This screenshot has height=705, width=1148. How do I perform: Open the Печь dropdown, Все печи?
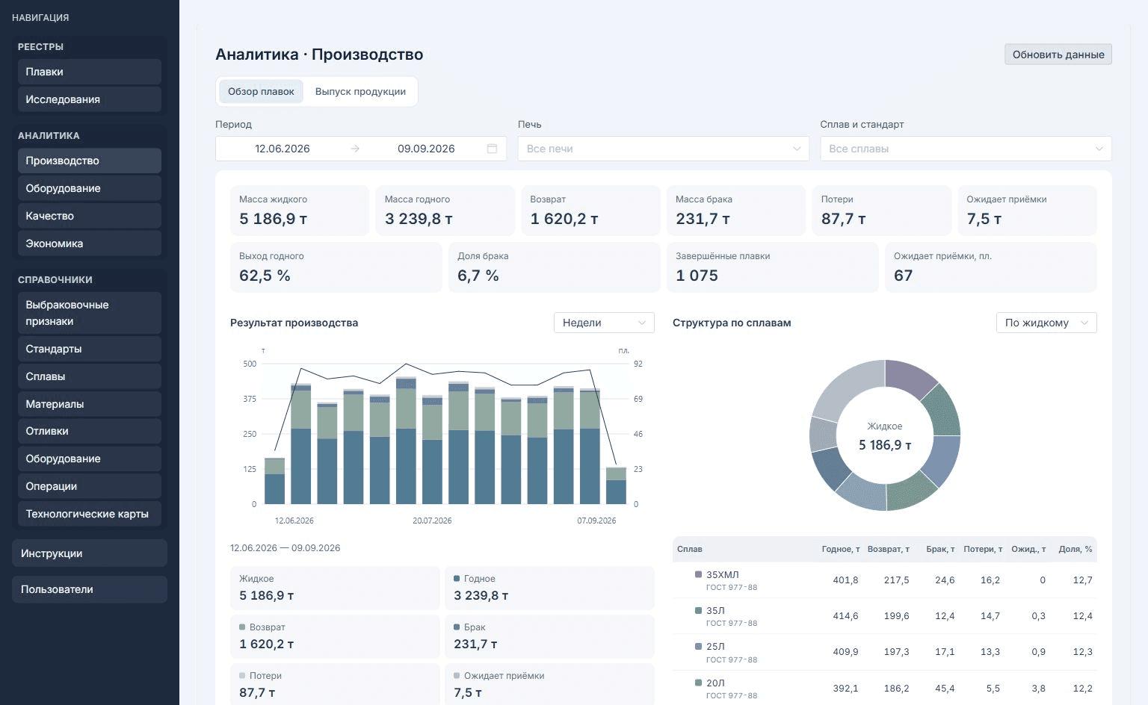[664, 149]
